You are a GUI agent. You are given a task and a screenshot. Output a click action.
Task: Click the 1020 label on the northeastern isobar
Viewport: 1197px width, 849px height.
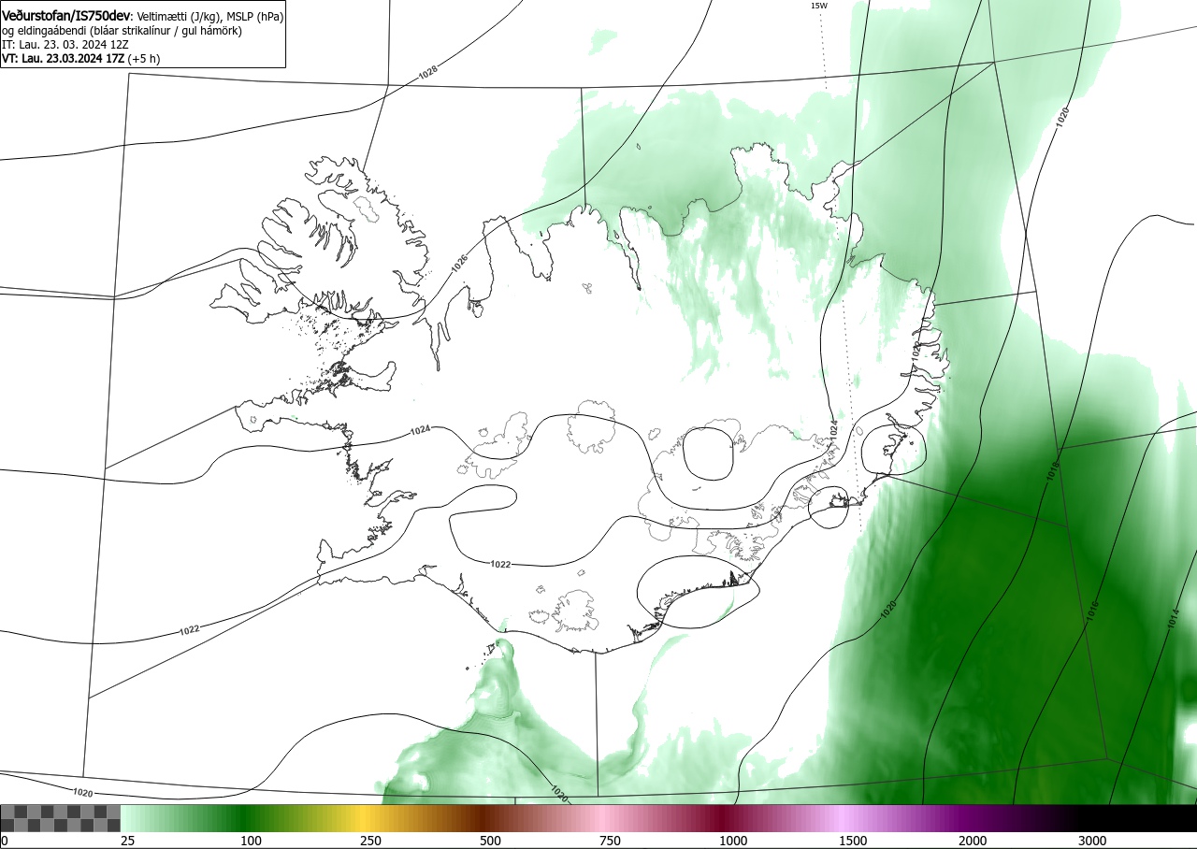(x=1062, y=117)
